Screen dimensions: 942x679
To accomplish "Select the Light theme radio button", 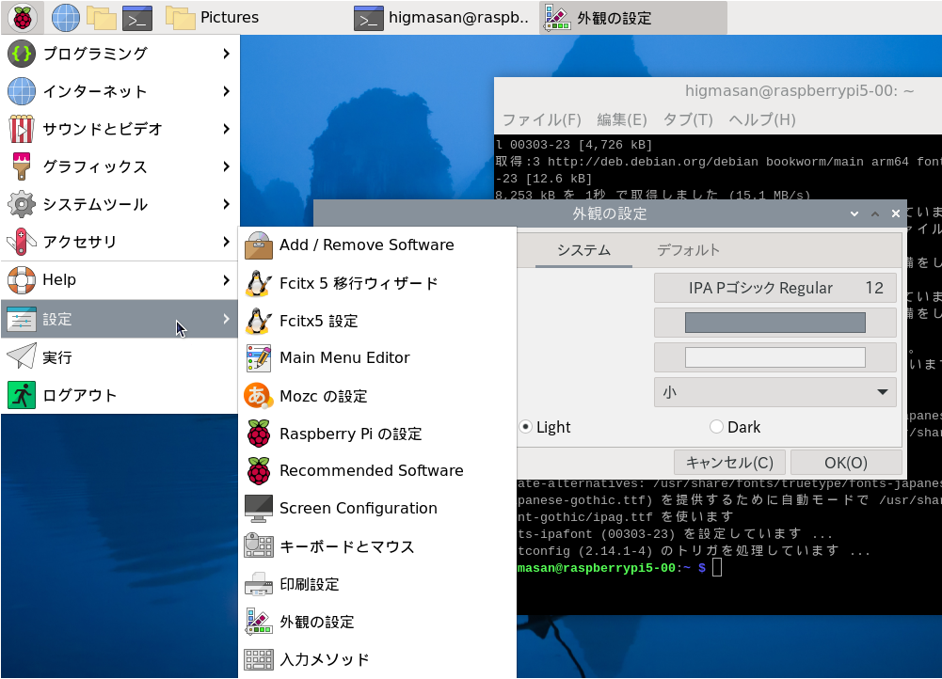I will click(526, 427).
